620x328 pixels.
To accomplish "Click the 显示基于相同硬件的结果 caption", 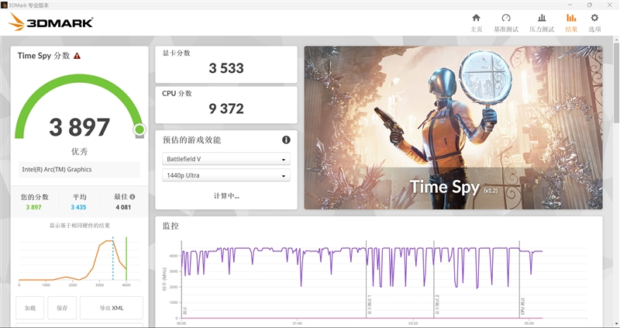I will [x=80, y=226].
